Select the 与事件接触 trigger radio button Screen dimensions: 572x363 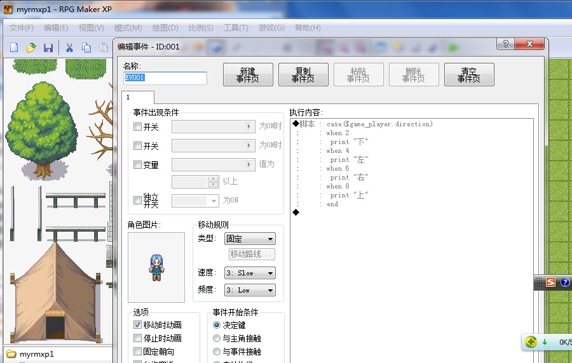(217, 352)
